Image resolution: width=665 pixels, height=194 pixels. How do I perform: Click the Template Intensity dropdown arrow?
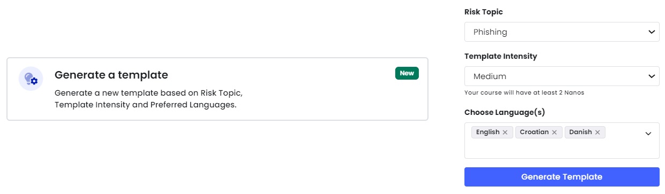[652, 76]
